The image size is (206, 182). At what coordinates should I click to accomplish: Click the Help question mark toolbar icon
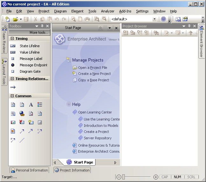tap(163, 19)
